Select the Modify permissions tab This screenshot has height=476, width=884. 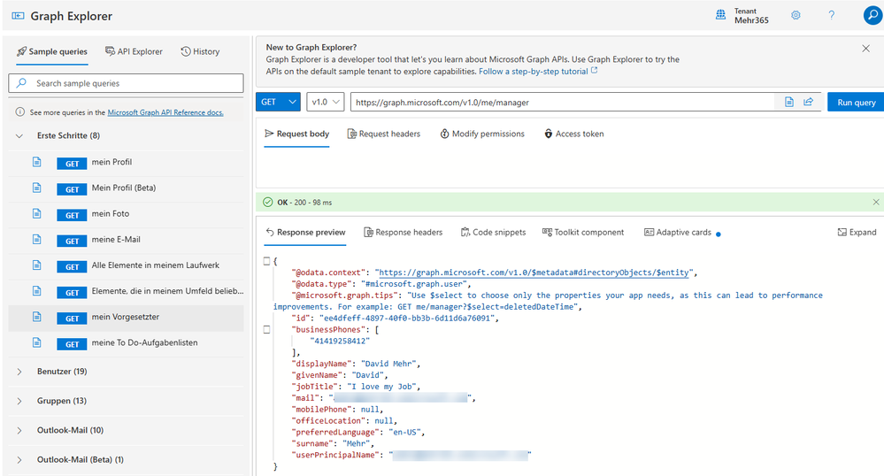click(x=482, y=134)
